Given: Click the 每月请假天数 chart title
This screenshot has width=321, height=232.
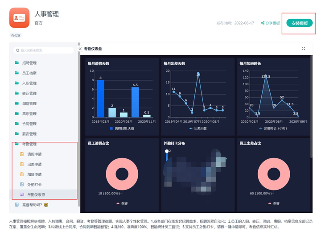Looking at the screenshot, I should pyautogui.click(x=99, y=63).
